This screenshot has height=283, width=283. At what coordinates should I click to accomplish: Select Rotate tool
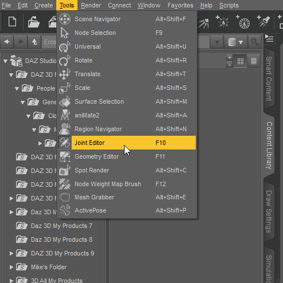click(127, 60)
